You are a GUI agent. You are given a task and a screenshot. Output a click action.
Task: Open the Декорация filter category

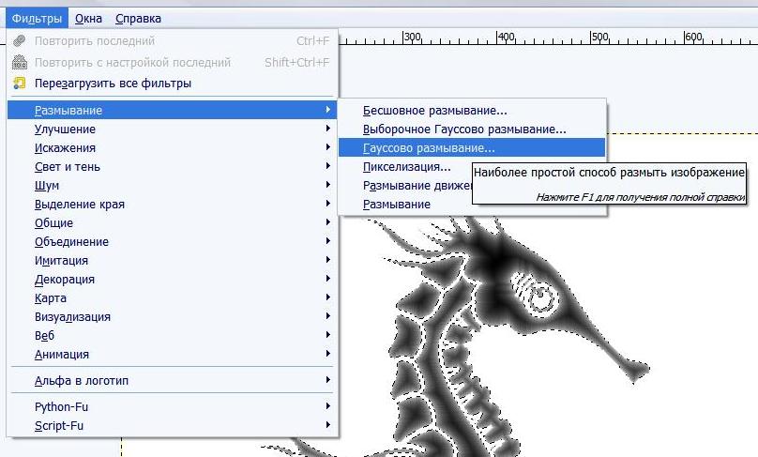[x=173, y=280]
